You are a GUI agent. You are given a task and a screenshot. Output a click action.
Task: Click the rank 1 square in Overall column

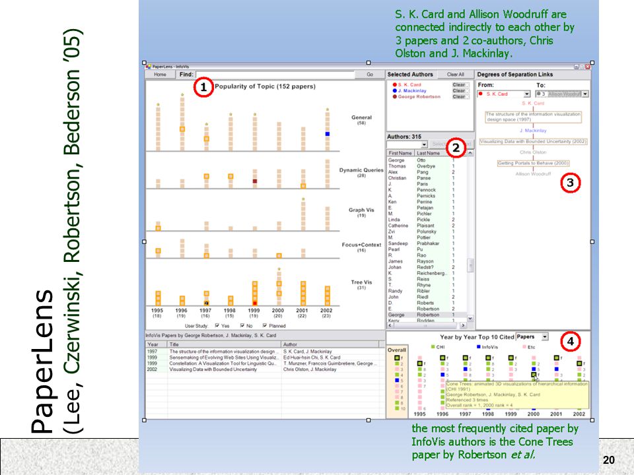pos(397,358)
